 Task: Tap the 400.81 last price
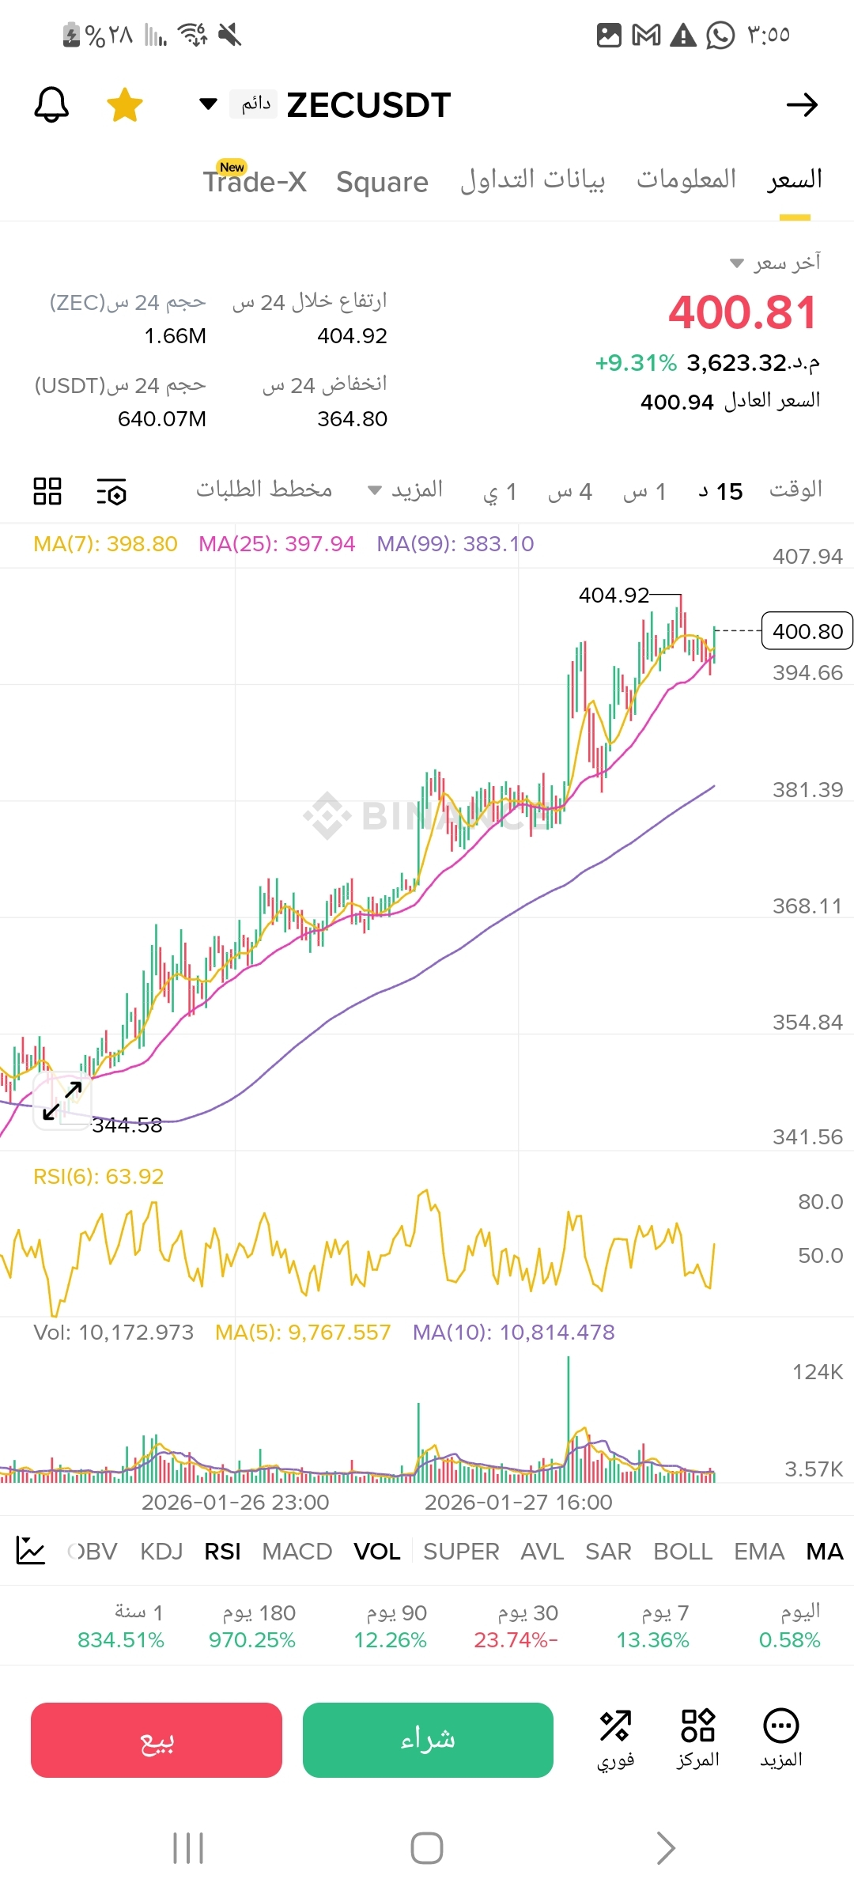point(743,312)
